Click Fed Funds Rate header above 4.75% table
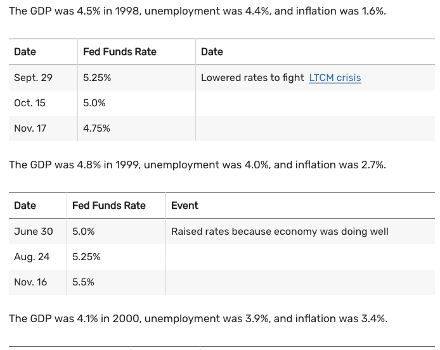 tap(120, 52)
